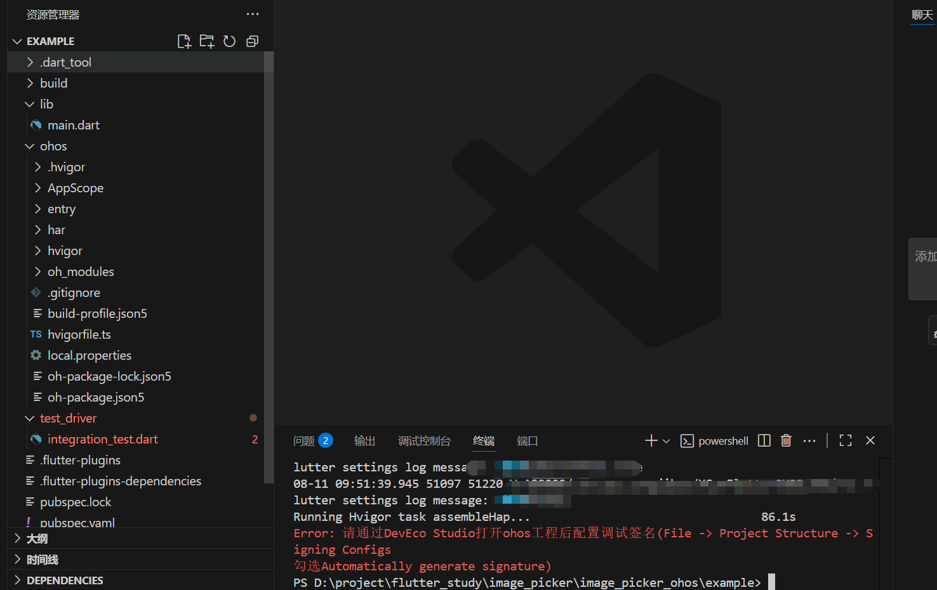Click the problems count badge 2
The width and height of the screenshot is (937, 590).
326,441
